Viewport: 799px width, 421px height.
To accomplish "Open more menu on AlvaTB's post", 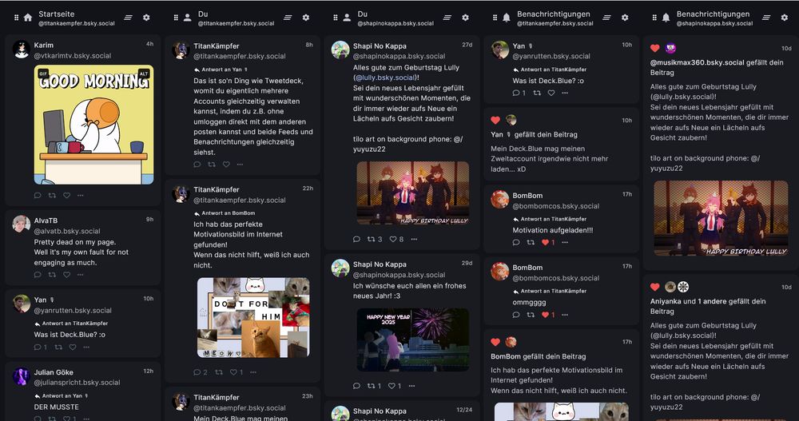I will pos(81,275).
